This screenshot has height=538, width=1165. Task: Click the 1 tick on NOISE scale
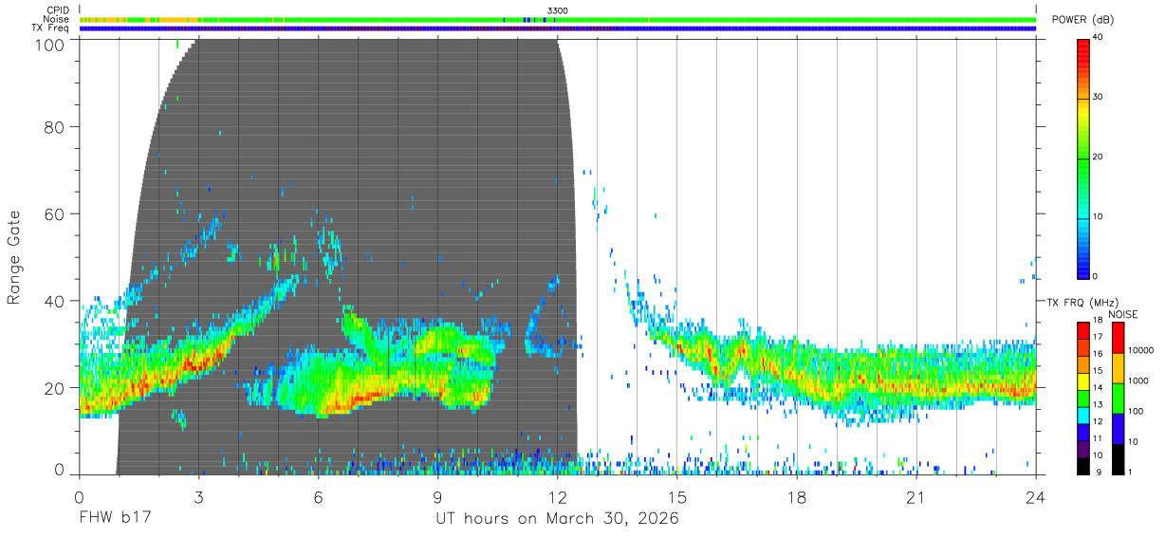coord(1130,472)
